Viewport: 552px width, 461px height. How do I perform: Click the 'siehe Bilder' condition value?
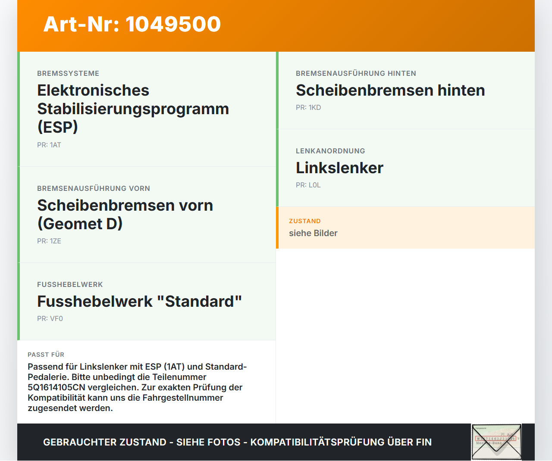pyautogui.click(x=313, y=233)
